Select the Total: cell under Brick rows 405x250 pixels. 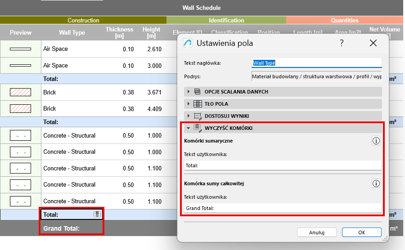coord(72,122)
